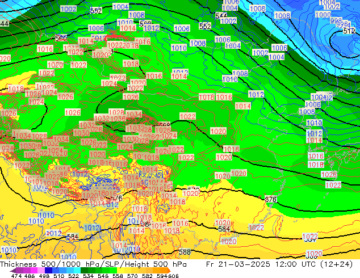The width and height of the screenshot is (360, 278).
Task: Click the orange arrow tip ending the legend
Action: 169,271
